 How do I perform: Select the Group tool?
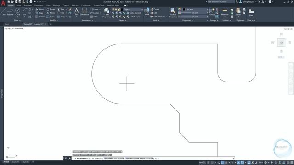[x=212, y=11]
